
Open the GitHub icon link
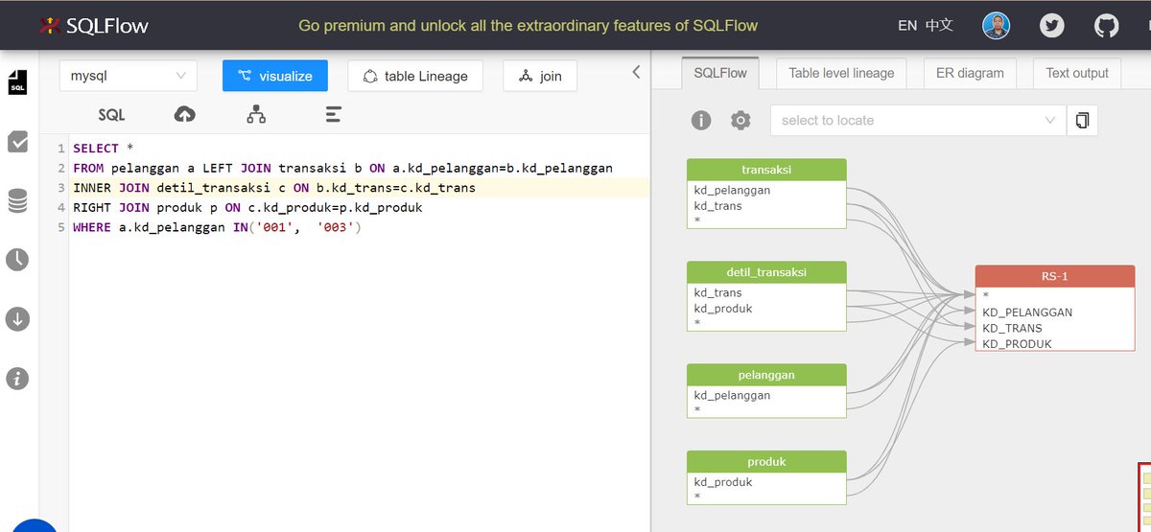tap(1106, 26)
